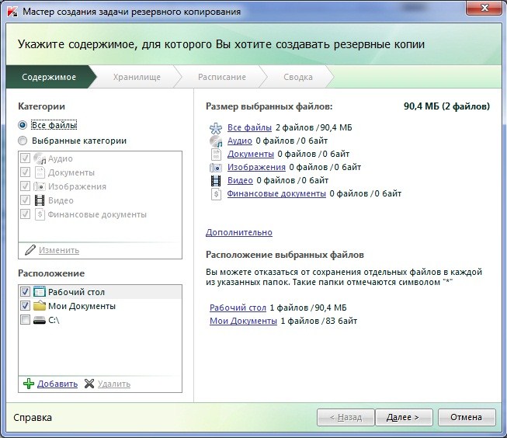
Task: Click the Мои Документы folder icon
Action: click(x=40, y=306)
